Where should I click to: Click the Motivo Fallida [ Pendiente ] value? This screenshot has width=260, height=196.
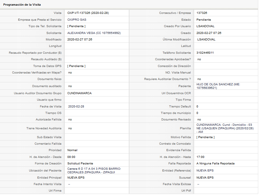click(205, 137)
